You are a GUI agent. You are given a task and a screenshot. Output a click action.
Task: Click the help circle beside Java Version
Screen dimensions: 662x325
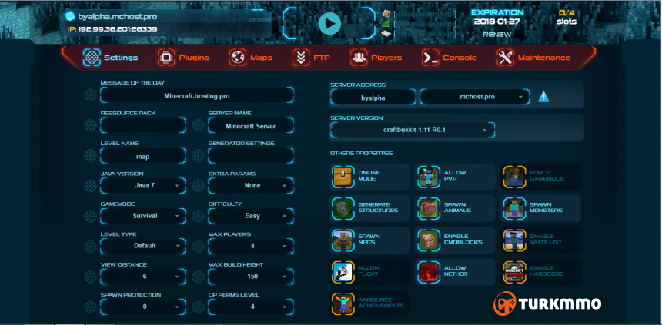click(90, 186)
